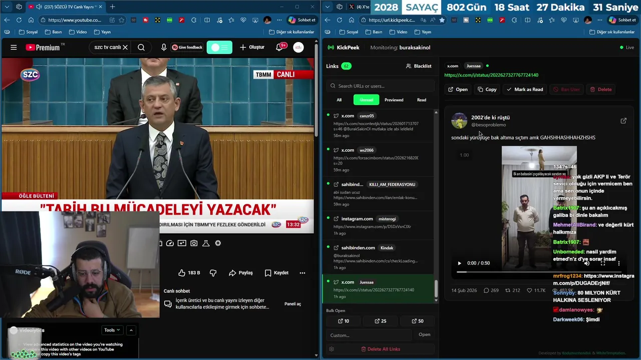
Task: Open KickPeek settings gear at bottom
Action: pyautogui.click(x=331, y=349)
